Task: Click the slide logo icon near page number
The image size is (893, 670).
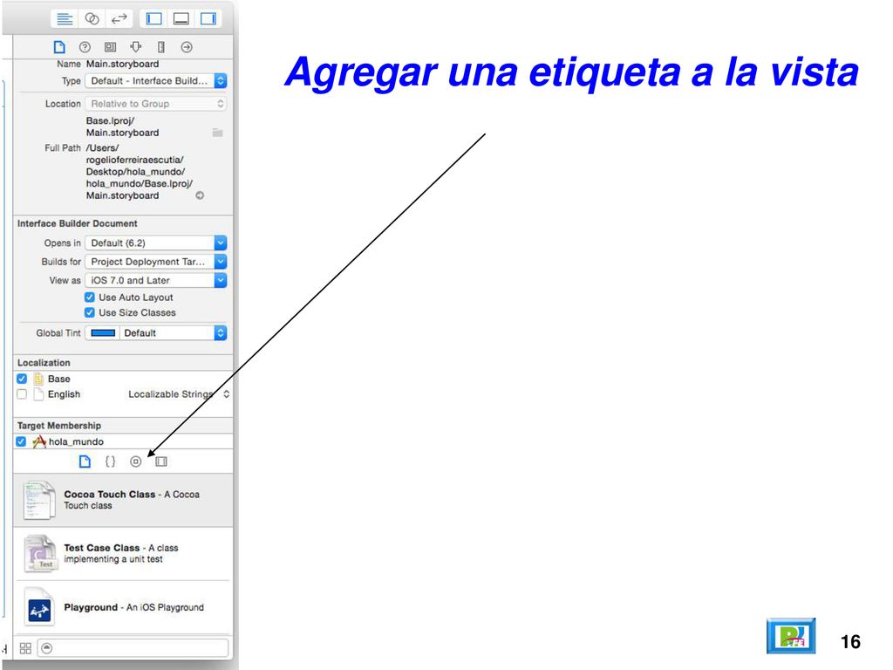Action: [790, 636]
